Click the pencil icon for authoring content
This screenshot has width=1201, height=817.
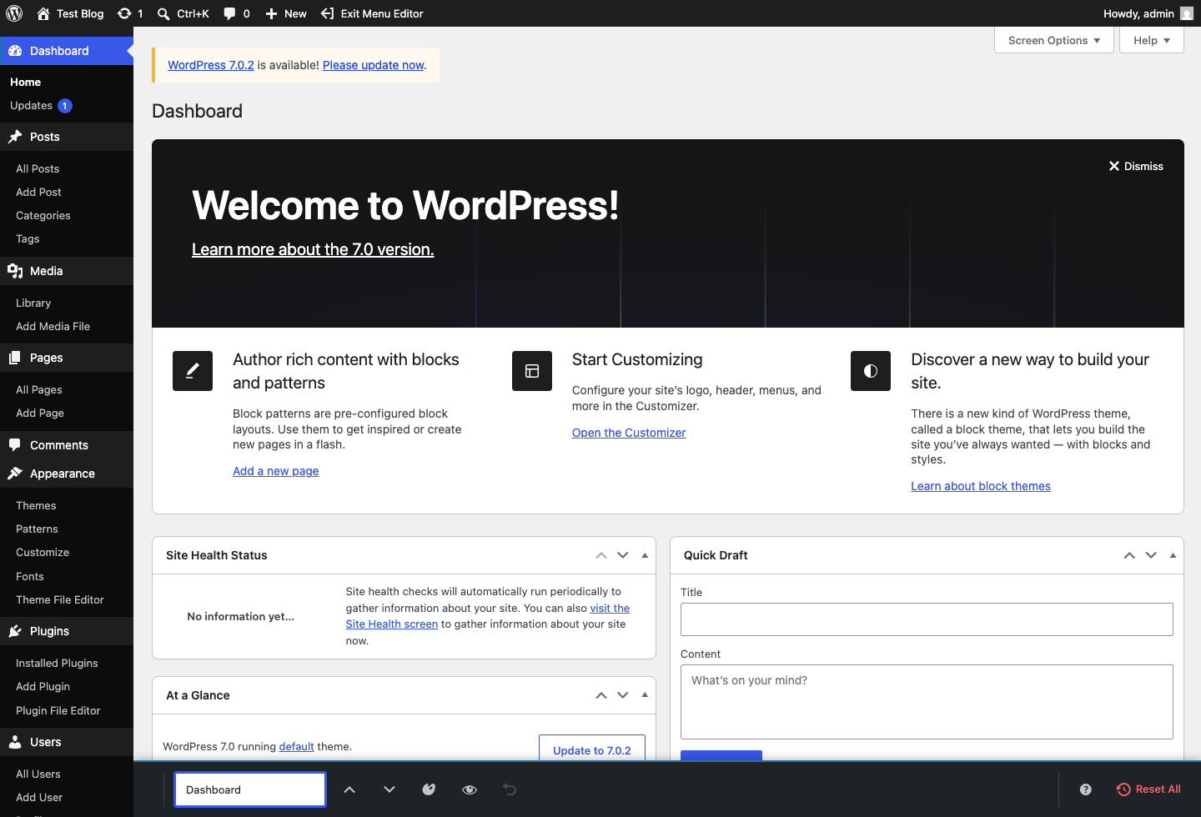[x=193, y=371]
